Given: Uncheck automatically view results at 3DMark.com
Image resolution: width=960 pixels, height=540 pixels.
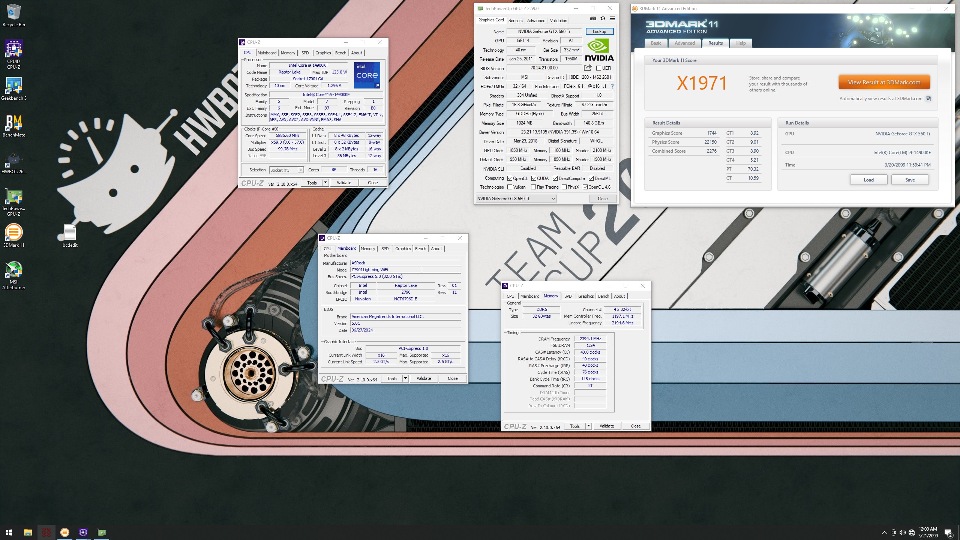Looking at the screenshot, I should coord(928,99).
